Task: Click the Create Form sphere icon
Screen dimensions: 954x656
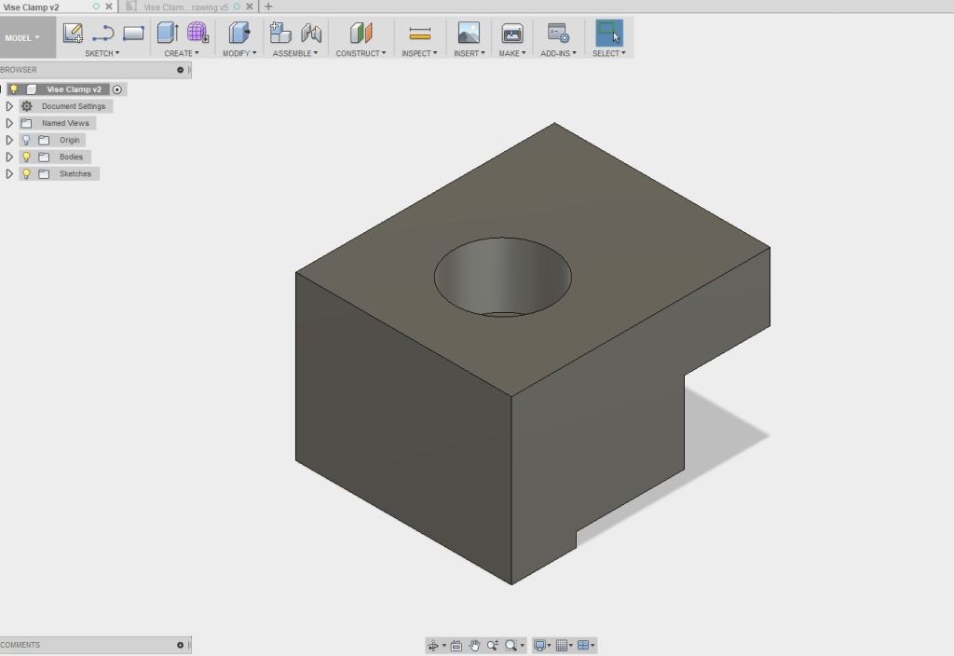Action: coord(198,34)
